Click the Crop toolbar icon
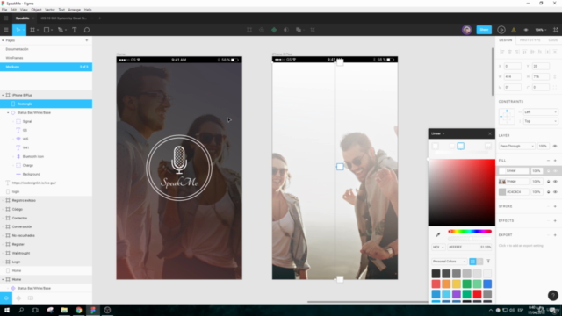Viewport: 562px width, 316px height. tap(313, 30)
